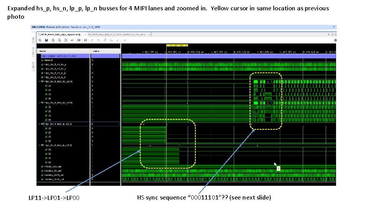Select the mipi_phy_if_clk_hs_n signal
367x206 pixels.
(x=55, y=69)
